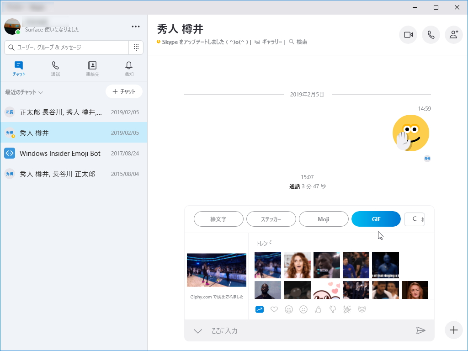
Task: Collapse the expression picker with the chevron
Action: (x=197, y=330)
